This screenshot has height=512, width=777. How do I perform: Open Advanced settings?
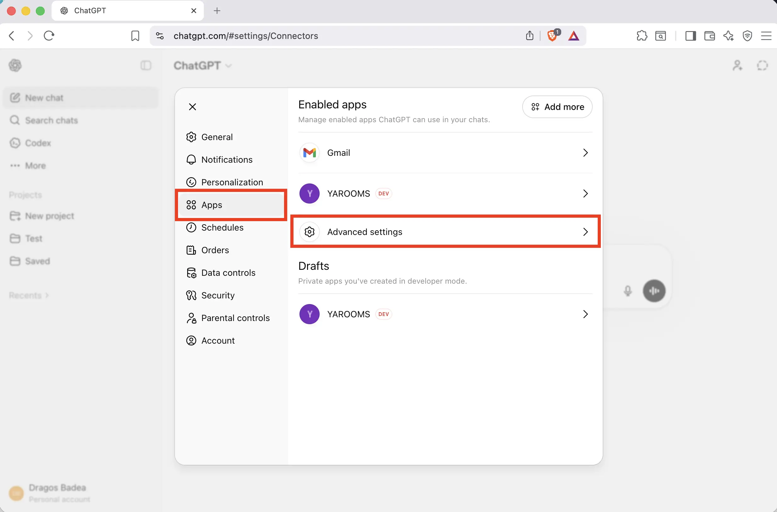pyautogui.click(x=365, y=232)
